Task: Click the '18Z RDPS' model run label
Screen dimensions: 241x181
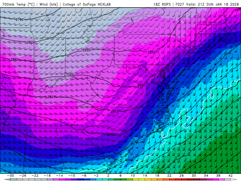Action: point(162,4)
